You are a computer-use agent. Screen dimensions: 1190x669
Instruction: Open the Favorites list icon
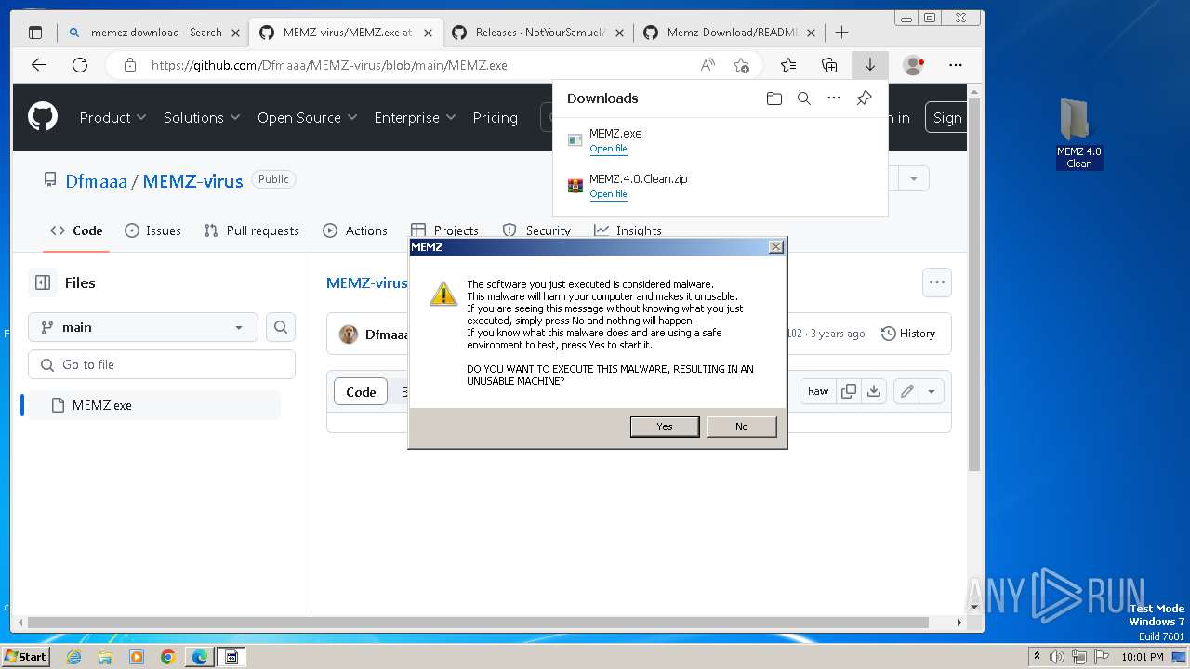click(788, 65)
